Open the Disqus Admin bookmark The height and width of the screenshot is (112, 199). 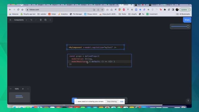pos(91,14)
